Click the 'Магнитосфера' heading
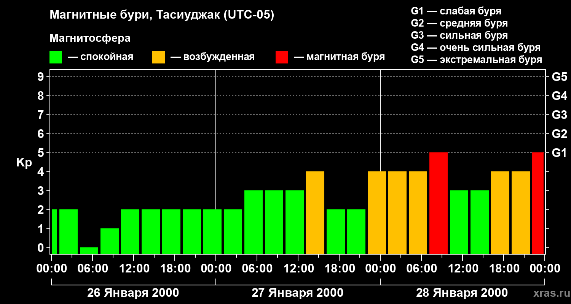 90,38
